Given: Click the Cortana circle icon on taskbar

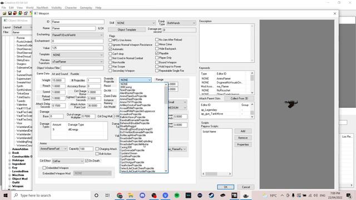Looking at the screenshot, I should (x=96, y=195).
